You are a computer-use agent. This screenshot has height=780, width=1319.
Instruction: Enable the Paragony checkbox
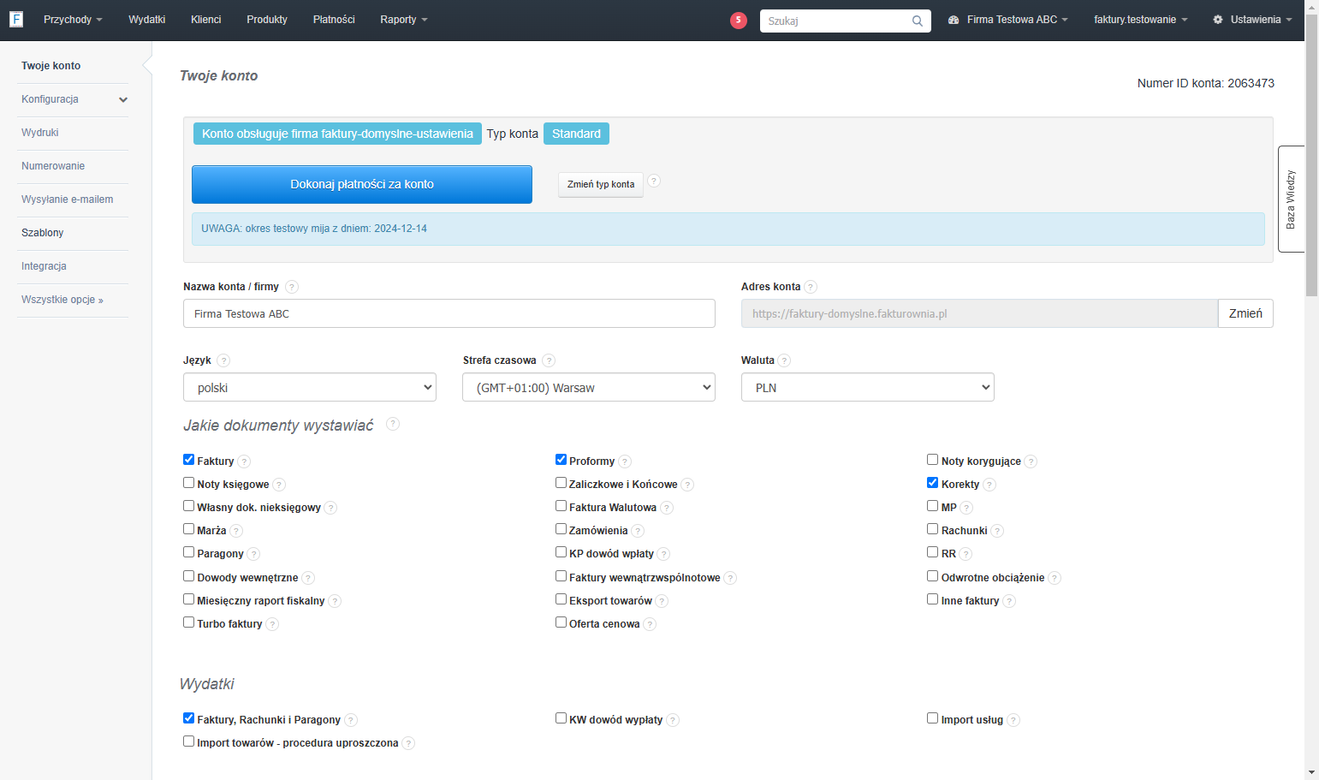pos(189,552)
